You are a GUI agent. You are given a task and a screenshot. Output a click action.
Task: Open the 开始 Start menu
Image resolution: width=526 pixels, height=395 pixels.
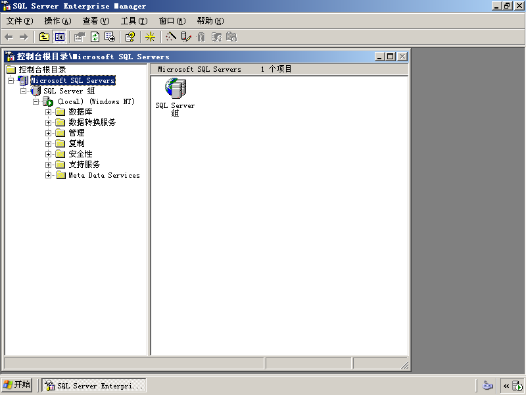(x=17, y=384)
